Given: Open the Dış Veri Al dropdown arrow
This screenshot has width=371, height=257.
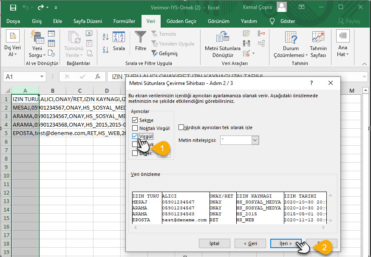Looking at the screenshot, I should click(x=16, y=54).
